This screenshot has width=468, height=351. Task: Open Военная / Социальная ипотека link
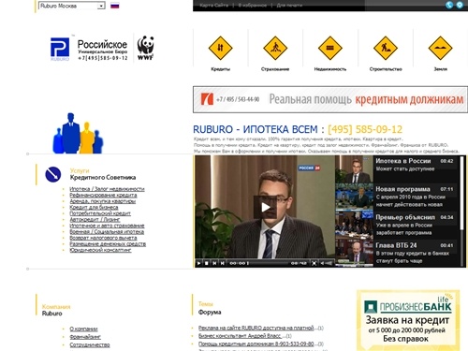click(107, 232)
